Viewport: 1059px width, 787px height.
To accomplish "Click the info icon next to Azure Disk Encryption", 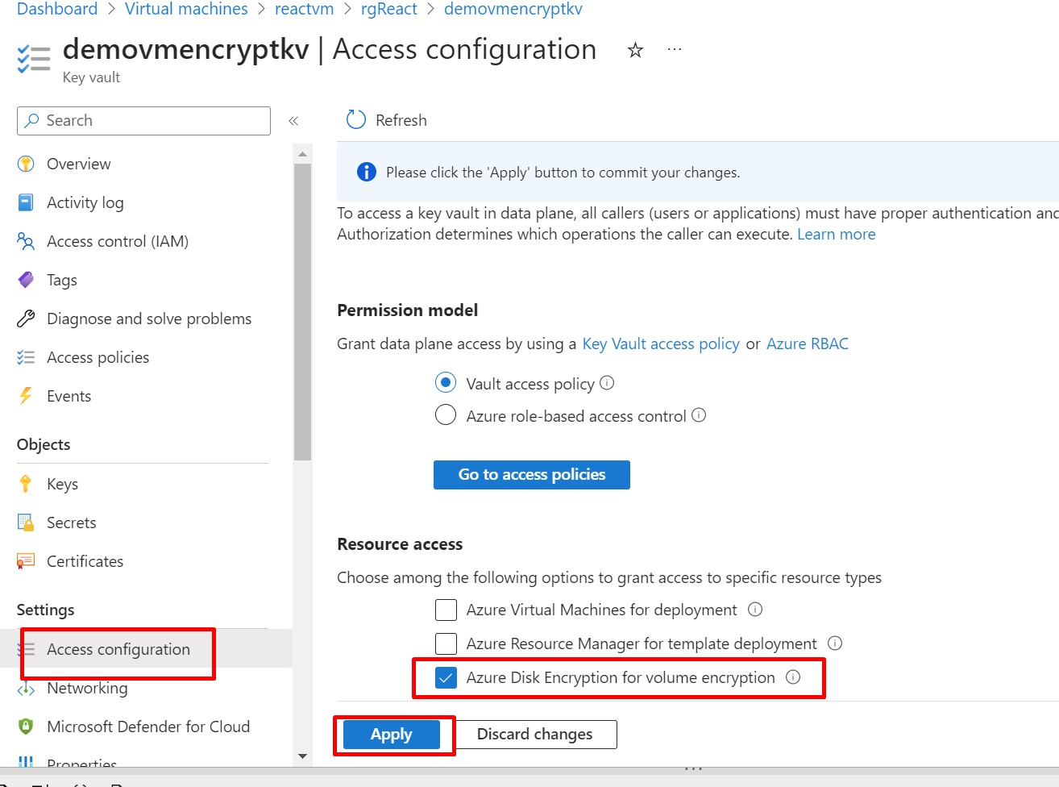I will (793, 677).
